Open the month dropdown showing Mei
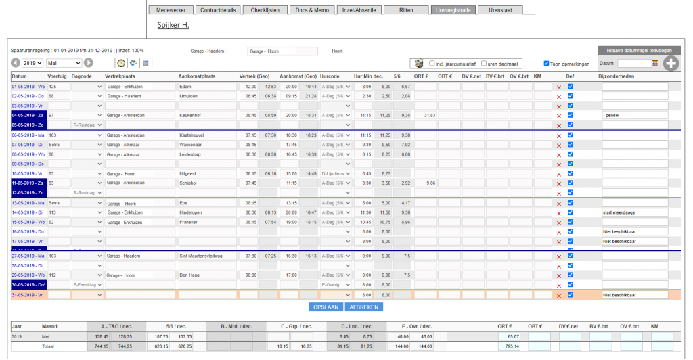The width and height of the screenshot is (693, 360). [64, 63]
